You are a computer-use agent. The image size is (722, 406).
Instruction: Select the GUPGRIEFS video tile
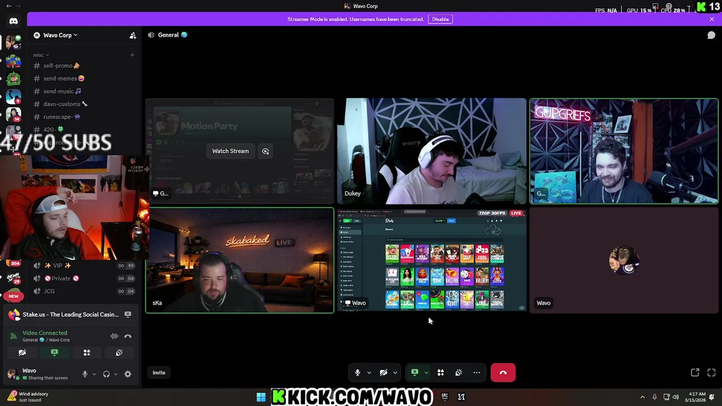click(624, 151)
